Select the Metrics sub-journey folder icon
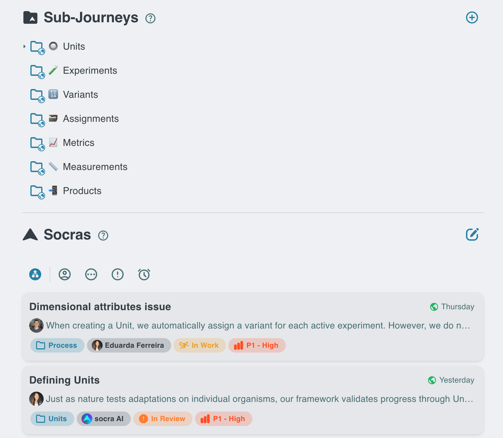503x438 pixels. coord(37,143)
